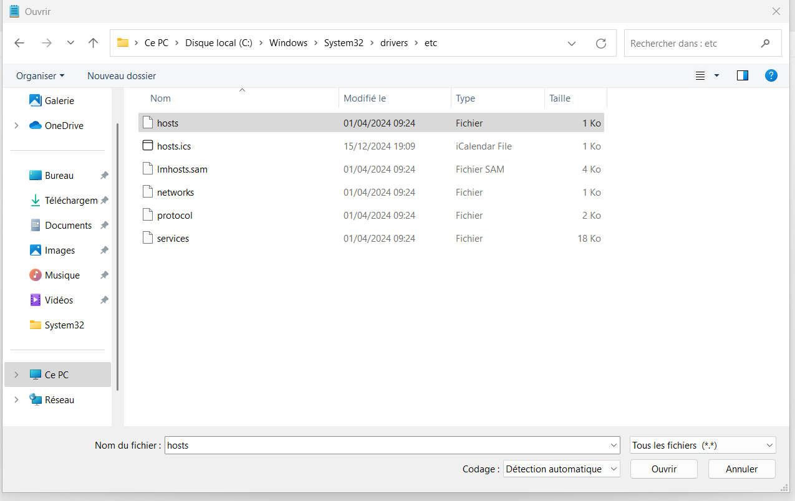The image size is (795, 501).
Task: Open the file type filter dropdown
Action: pos(703,446)
